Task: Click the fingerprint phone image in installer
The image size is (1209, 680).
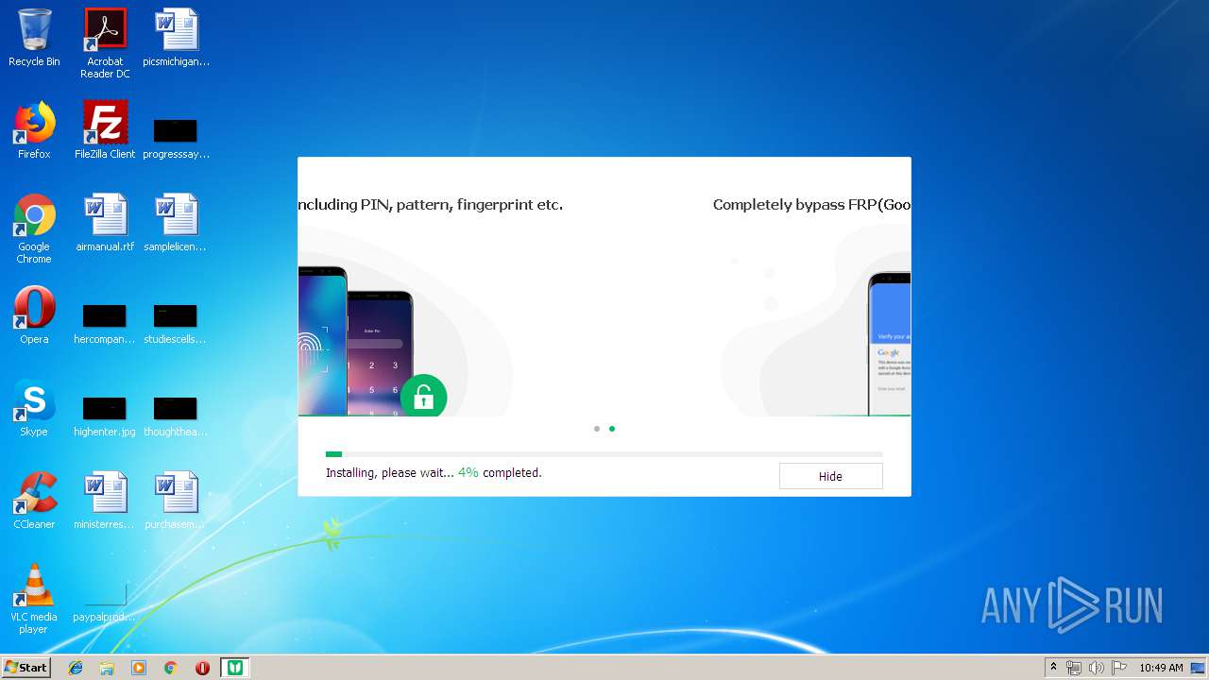Action: (x=323, y=341)
